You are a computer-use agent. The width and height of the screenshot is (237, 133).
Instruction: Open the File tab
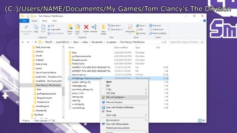24,21
